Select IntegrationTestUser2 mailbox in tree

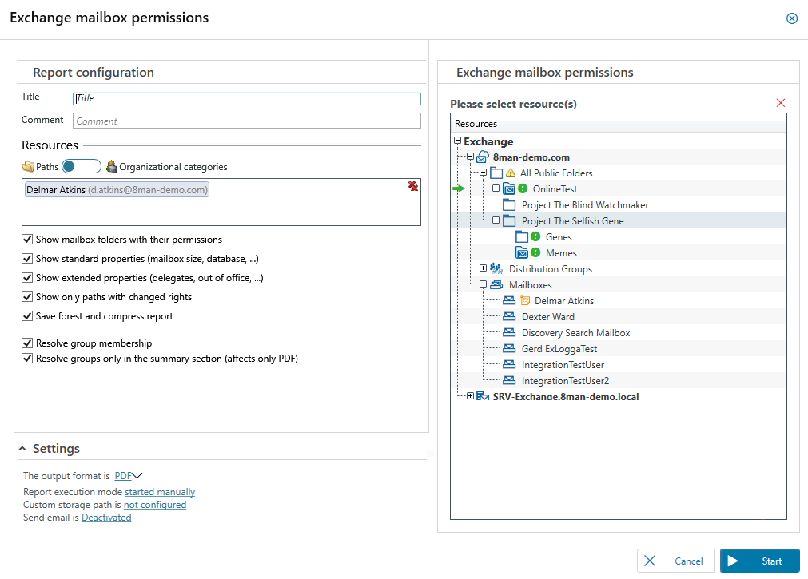[565, 381]
